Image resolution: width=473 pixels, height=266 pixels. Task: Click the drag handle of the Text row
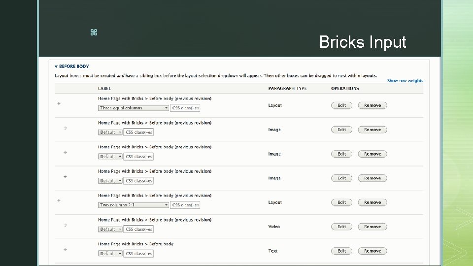pos(65,249)
